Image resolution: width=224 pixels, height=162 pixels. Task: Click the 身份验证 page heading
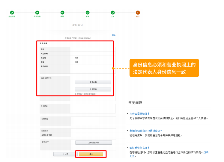pyautogui.click(x=78, y=25)
